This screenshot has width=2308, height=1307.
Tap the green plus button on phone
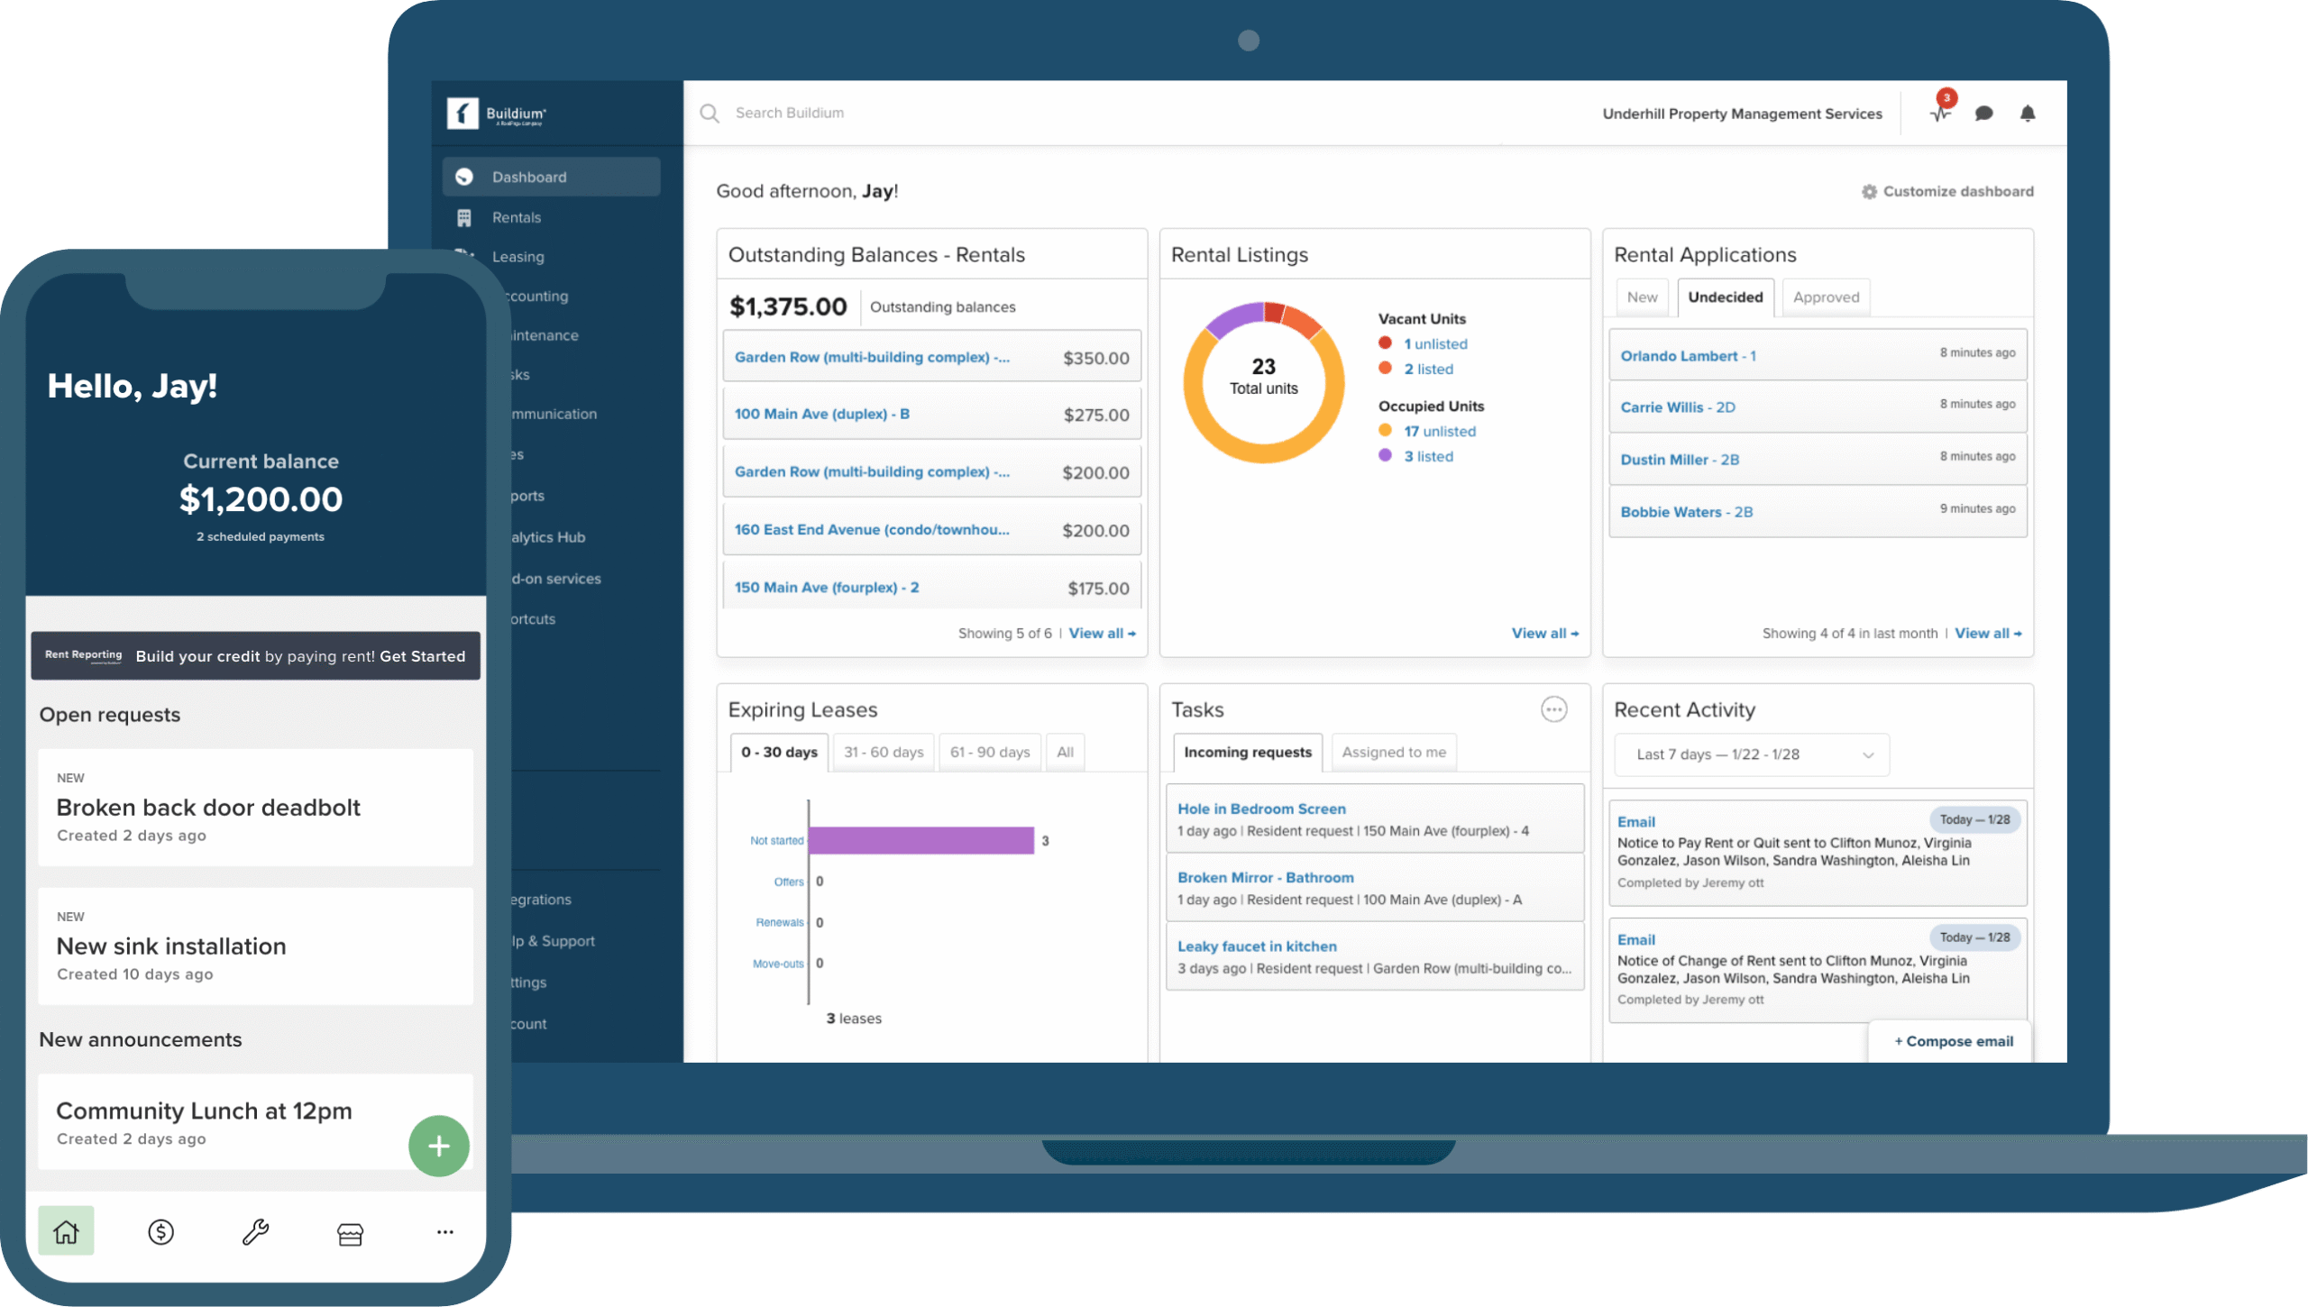439,1146
